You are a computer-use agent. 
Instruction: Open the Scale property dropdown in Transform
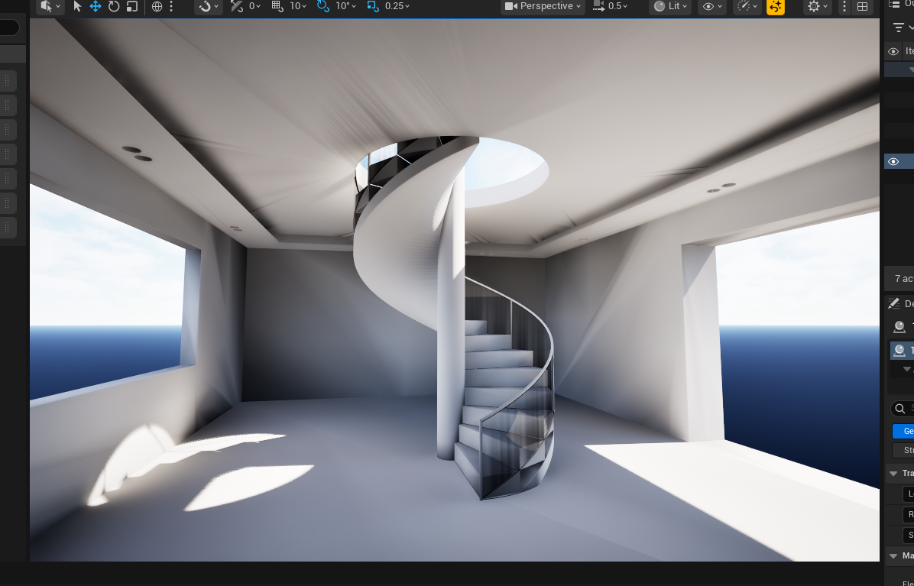(x=908, y=535)
